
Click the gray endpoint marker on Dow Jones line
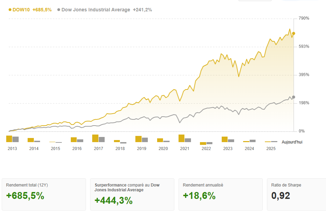(294, 97)
